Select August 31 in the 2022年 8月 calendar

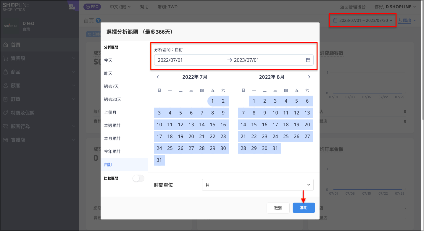coord(275,148)
